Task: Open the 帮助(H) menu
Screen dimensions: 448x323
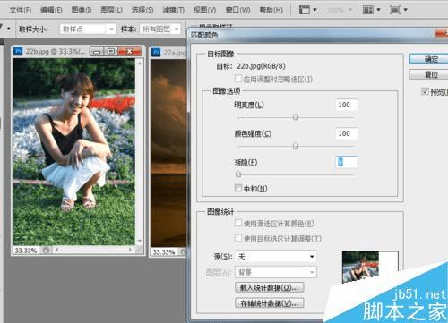Action: (271, 10)
